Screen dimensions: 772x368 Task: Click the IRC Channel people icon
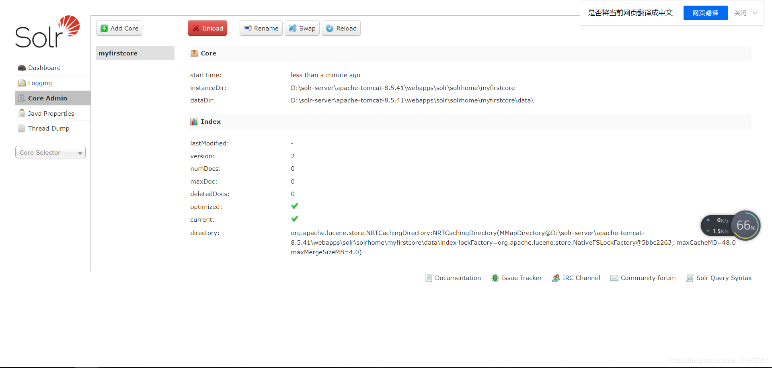(556, 278)
